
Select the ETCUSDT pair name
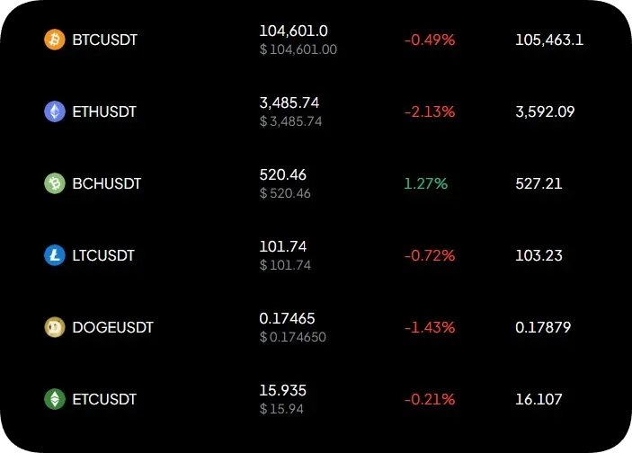click(104, 399)
